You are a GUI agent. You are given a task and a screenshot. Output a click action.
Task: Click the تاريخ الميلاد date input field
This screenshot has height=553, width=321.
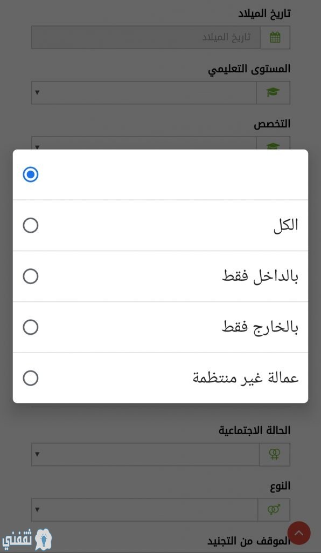[146, 37]
